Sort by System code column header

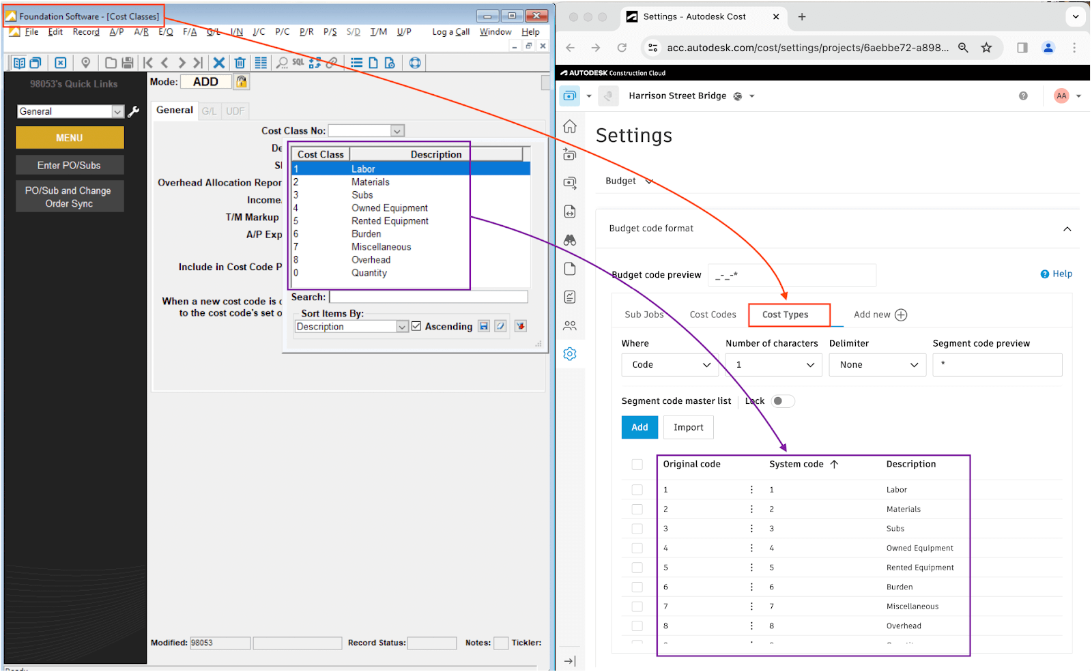(x=803, y=464)
